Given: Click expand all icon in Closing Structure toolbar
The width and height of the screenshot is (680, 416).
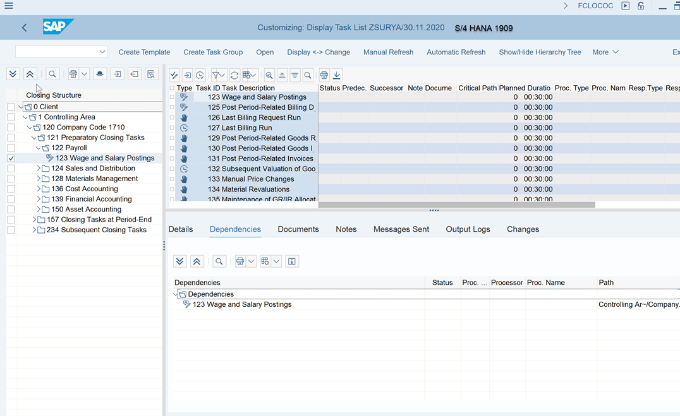Looking at the screenshot, I should pyautogui.click(x=13, y=74).
